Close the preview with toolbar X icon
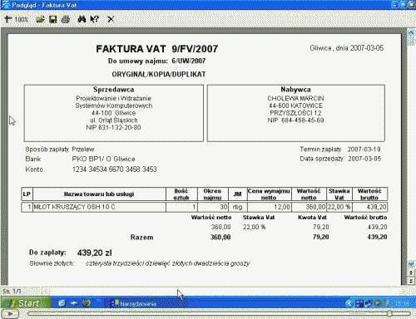 tap(111, 19)
